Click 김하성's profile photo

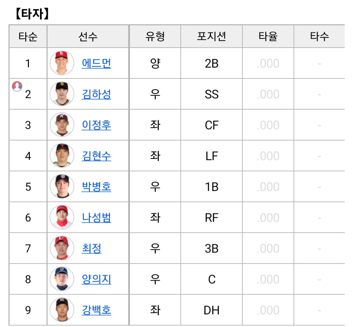click(62, 94)
